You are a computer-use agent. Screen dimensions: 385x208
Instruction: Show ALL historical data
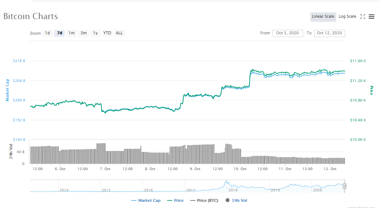pos(119,33)
